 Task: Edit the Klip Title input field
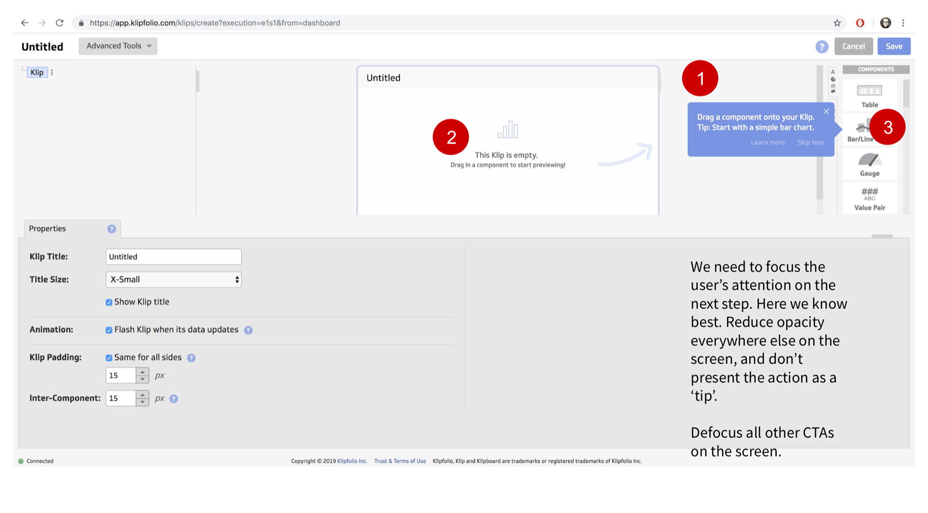tap(174, 257)
